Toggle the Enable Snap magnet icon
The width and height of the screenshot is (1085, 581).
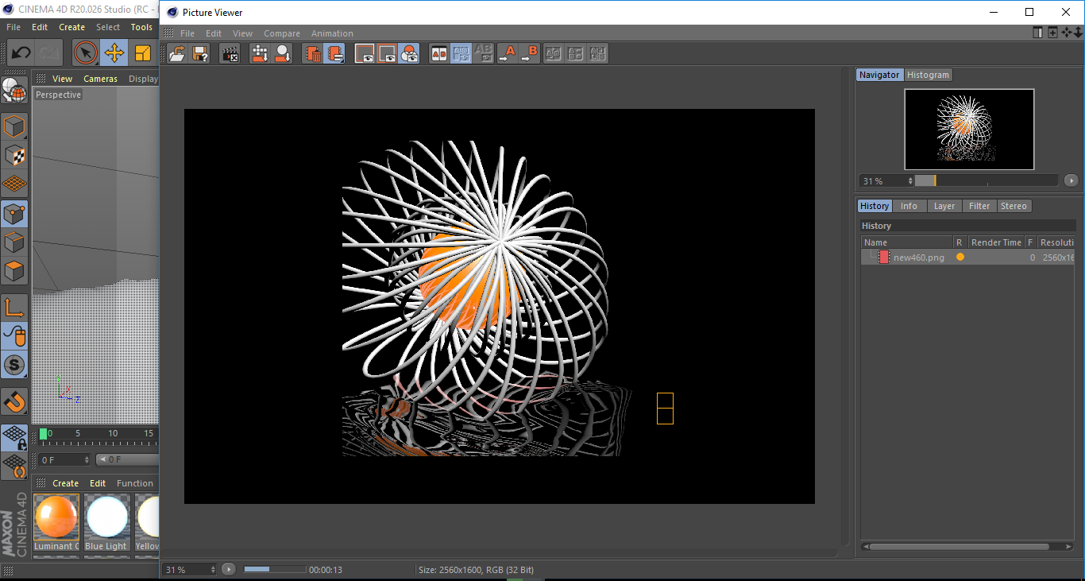[14, 401]
